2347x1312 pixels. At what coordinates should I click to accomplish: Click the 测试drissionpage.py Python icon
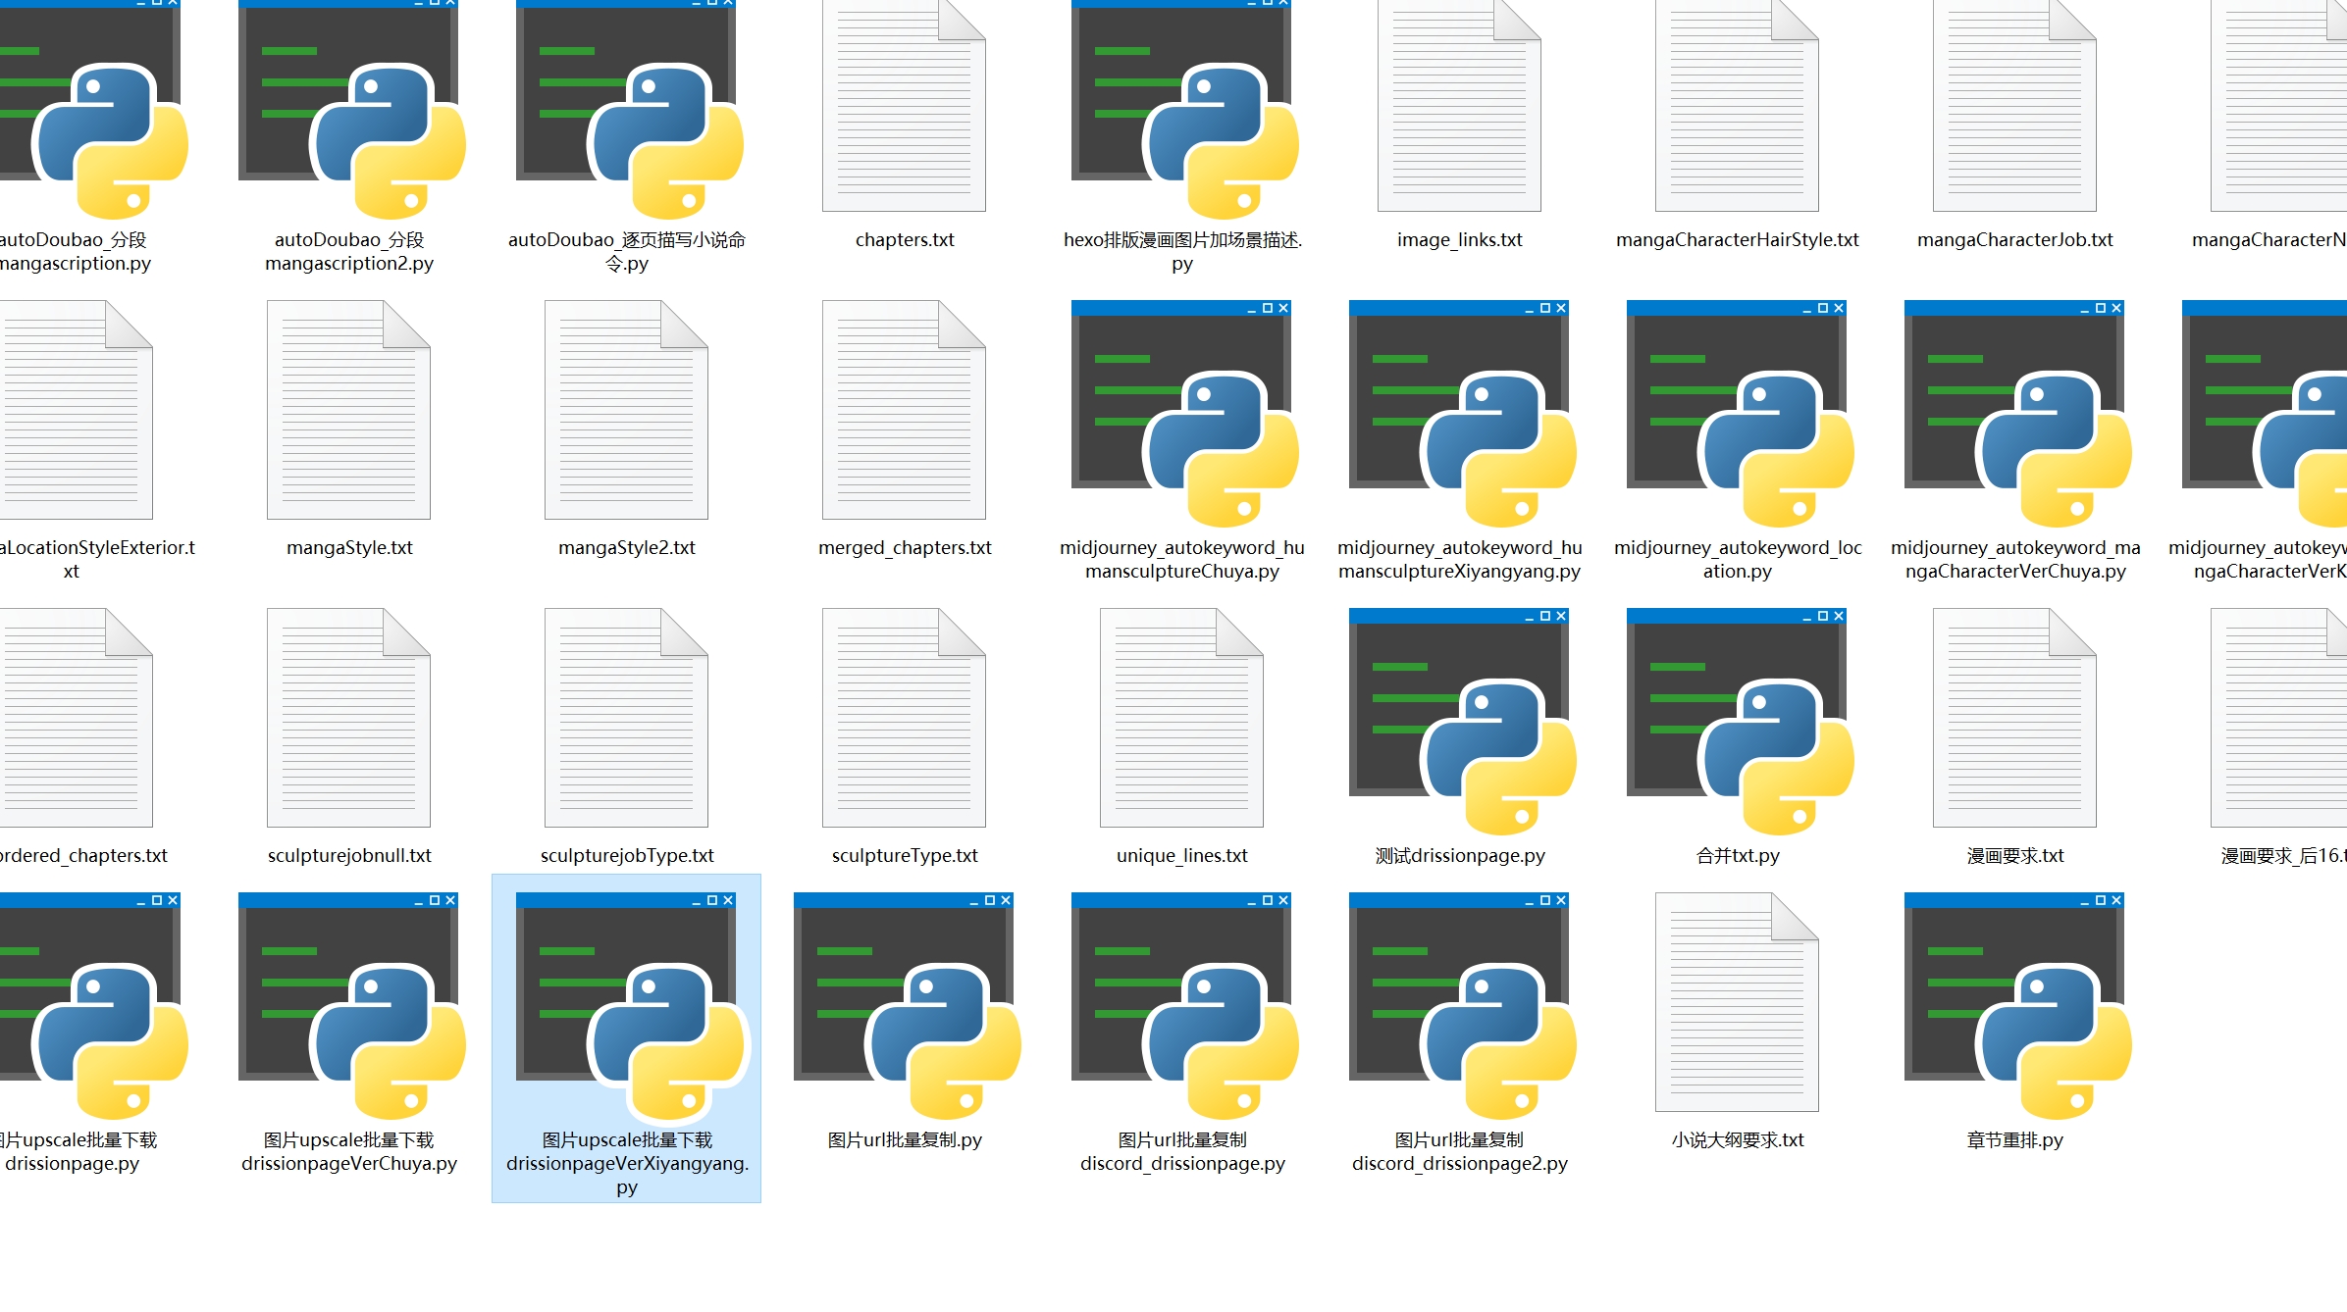1462,722
